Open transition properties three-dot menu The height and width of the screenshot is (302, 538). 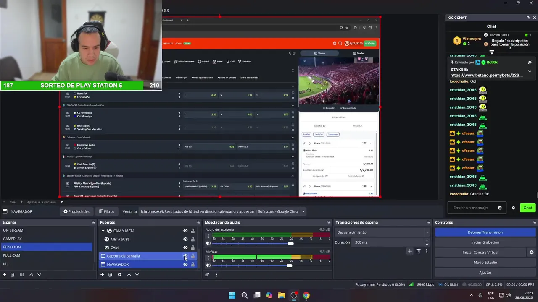pyautogui.click(x=427, y=251)
